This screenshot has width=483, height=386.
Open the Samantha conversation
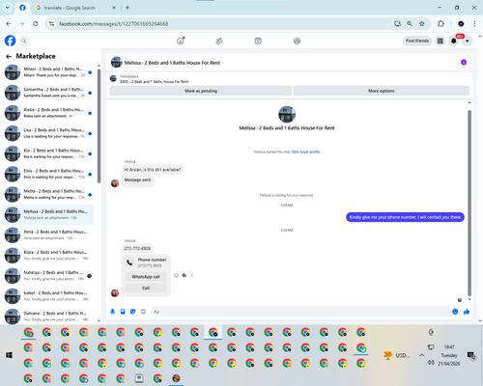48,93
